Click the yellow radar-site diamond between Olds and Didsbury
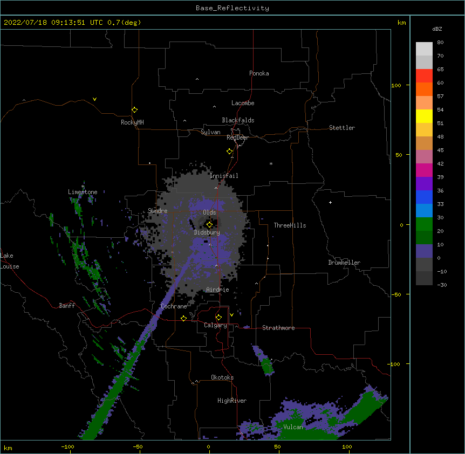Image resolution: width=465 pixels, height=454 pixels. pyautogui.click(x=209, y=225)
